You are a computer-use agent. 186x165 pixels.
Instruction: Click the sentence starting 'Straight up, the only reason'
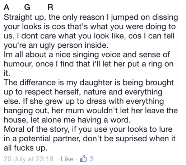91,18
